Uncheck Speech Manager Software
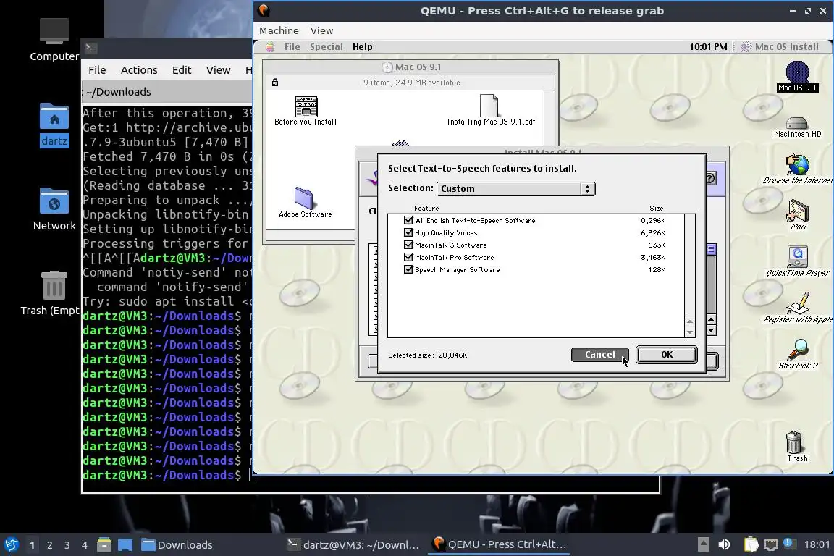834x556 pixels. 408,269
